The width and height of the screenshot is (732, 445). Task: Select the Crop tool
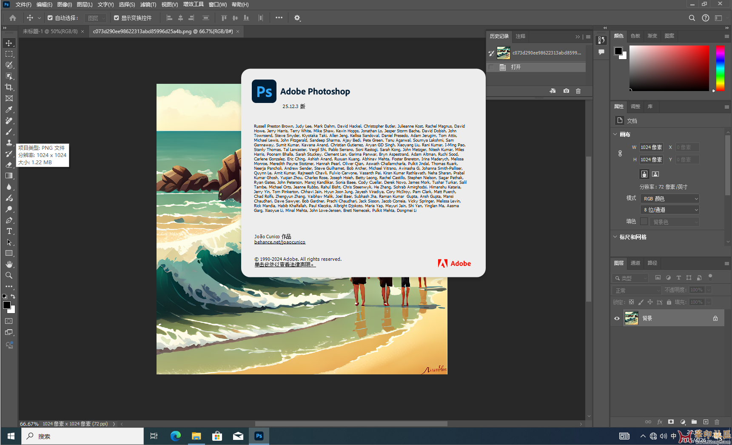[9, 87]
